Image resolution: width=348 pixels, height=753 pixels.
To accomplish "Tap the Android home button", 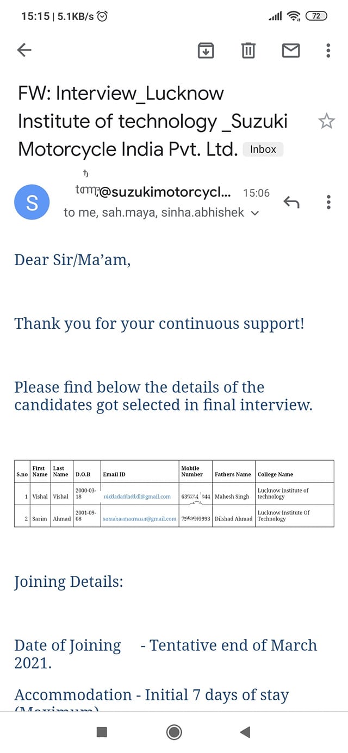I will 174,732.
